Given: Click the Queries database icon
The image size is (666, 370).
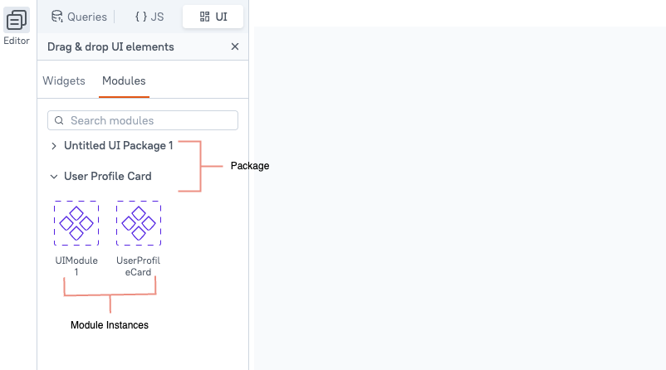Looking at the screenshot, I should (56, 17).
